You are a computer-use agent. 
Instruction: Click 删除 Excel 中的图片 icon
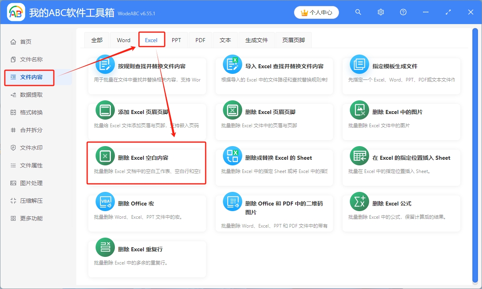point(359,110)
